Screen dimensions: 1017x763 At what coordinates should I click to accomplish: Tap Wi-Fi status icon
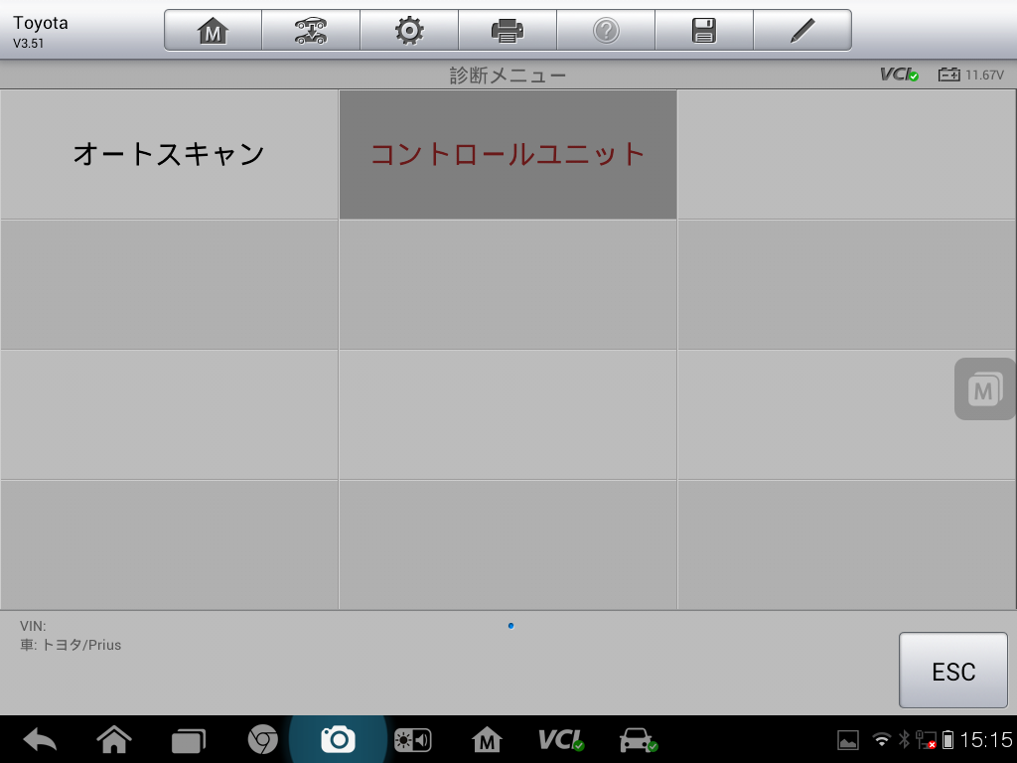coord(882,739)
